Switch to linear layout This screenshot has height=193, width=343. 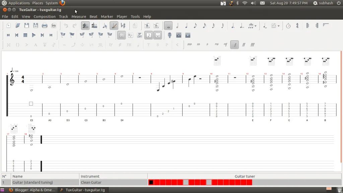coord(131,35)
